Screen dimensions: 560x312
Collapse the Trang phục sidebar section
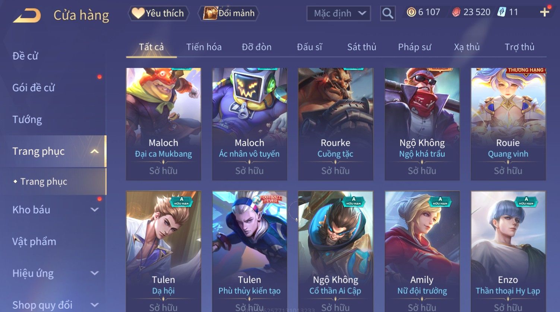[95, 151]
